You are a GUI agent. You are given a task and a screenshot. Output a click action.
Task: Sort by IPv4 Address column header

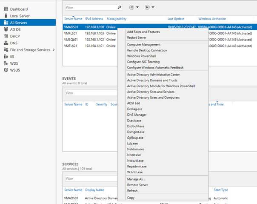(x=94, y=19)
